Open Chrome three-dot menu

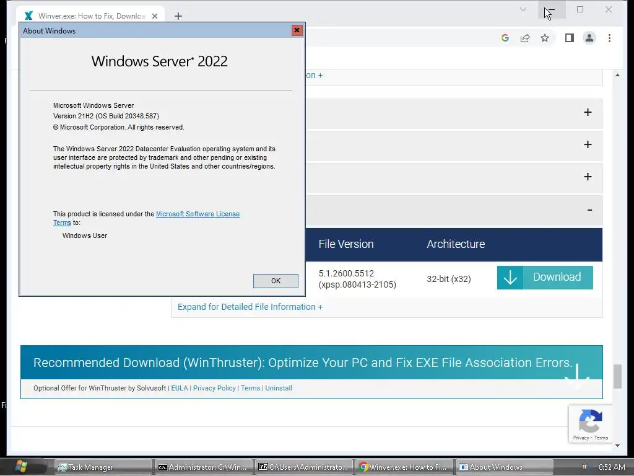click(x=609, y=38)
